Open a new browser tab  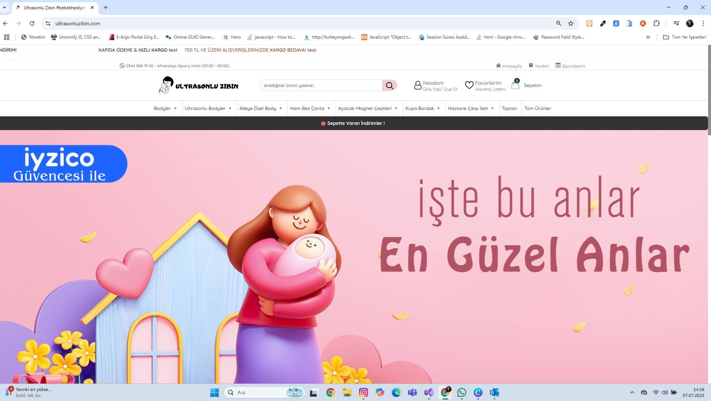pyautogui.click(x=106, y=7)
